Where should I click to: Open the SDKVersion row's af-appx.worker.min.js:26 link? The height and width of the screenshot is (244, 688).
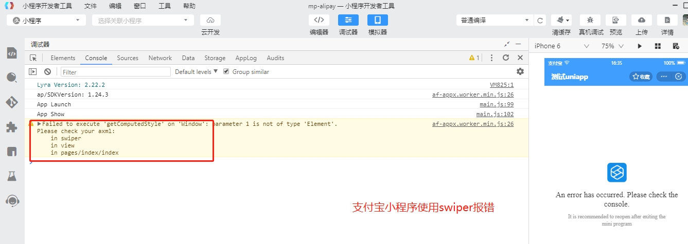473,95
